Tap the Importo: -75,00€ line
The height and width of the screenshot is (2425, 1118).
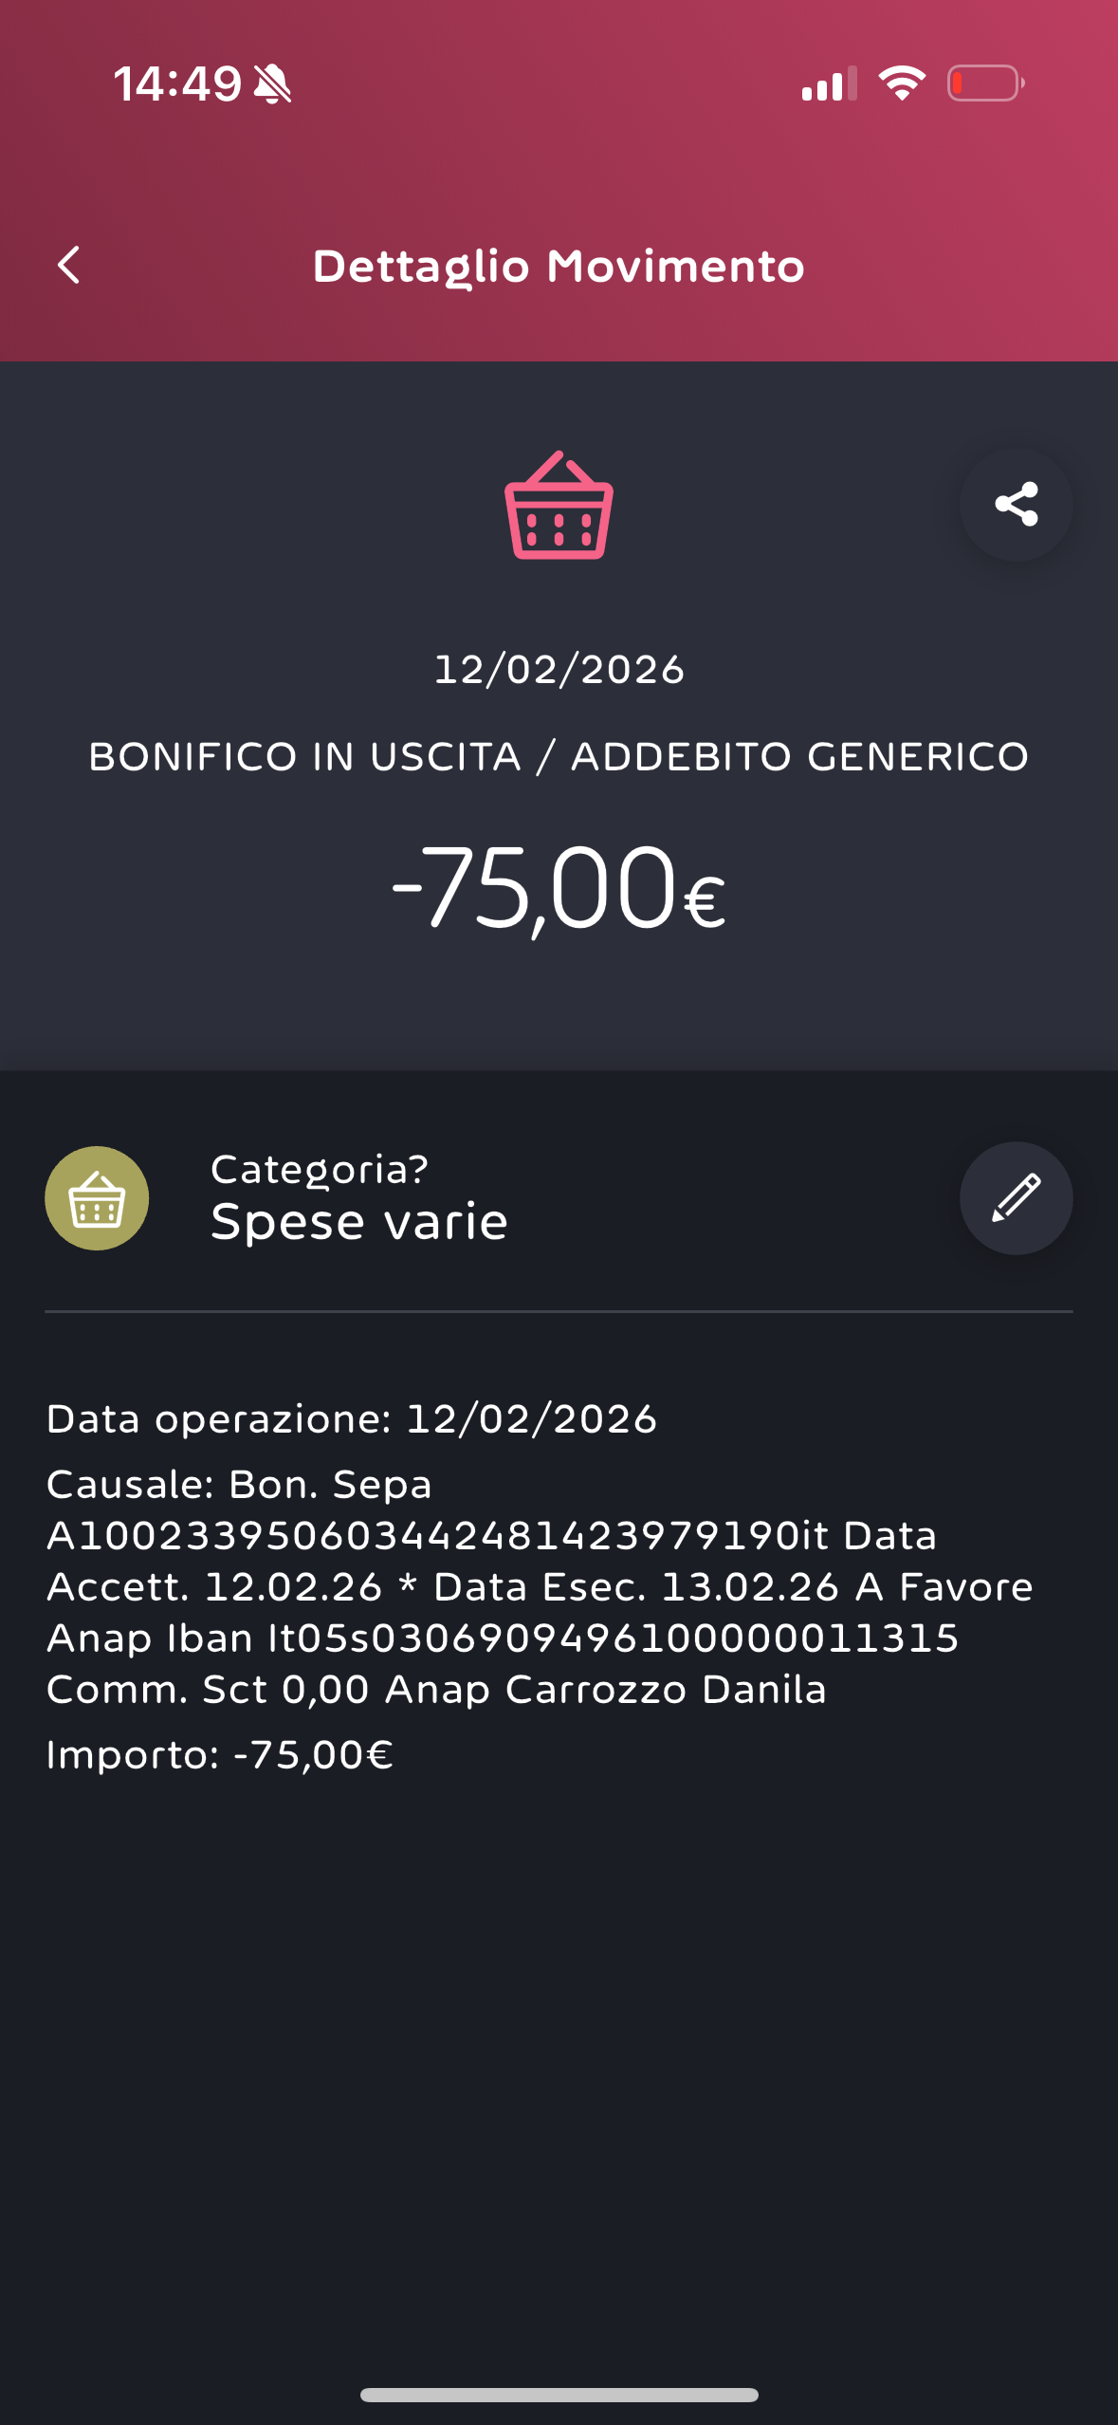(220, 1755)
